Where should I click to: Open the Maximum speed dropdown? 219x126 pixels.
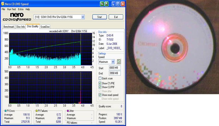coord(113,62)
